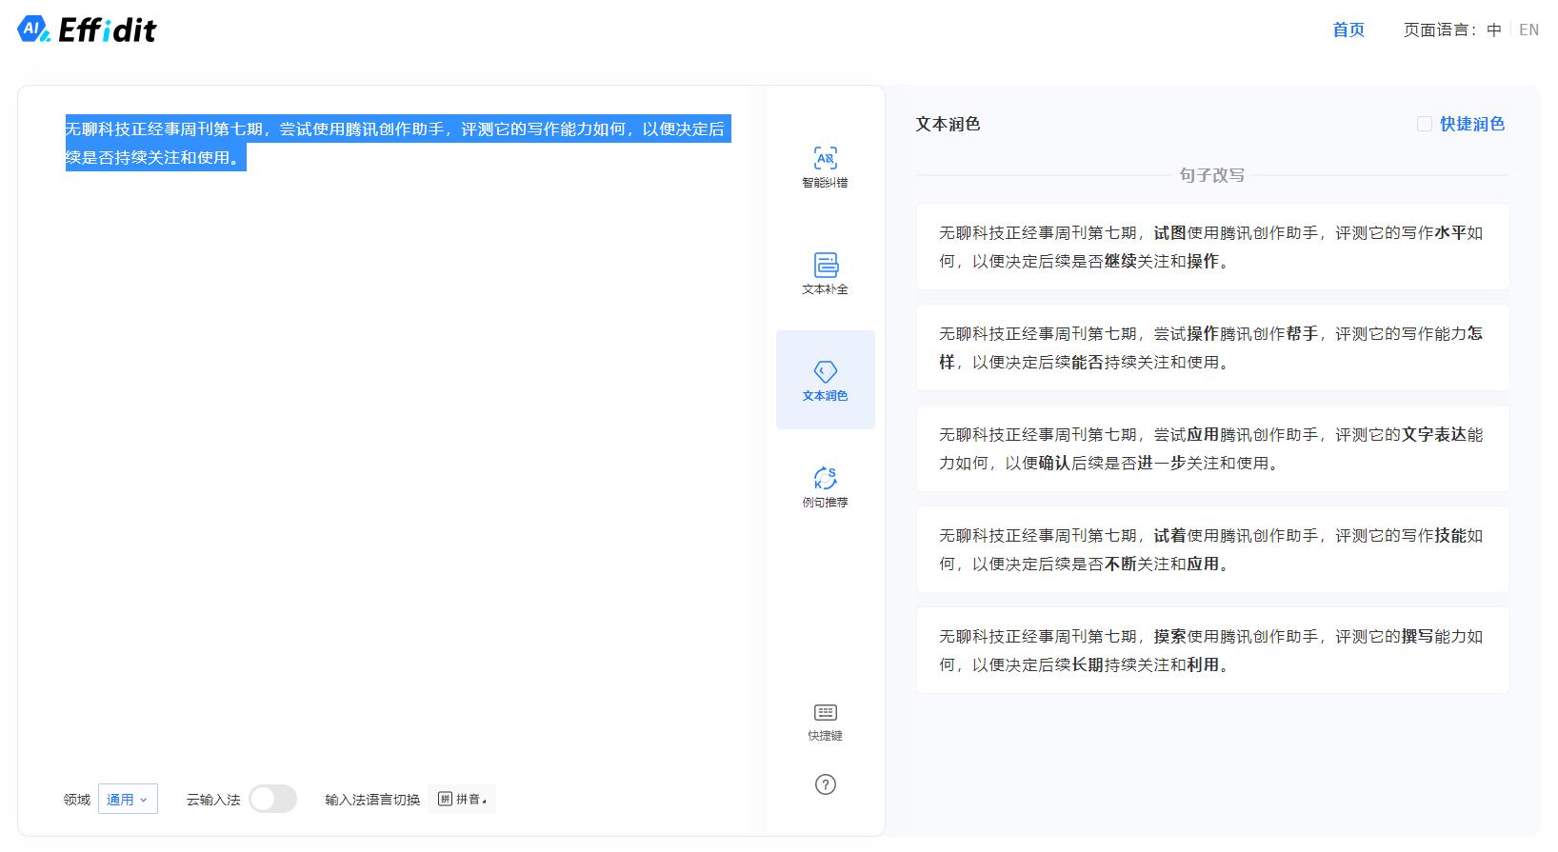Choose the rewrite suggestion containing 摸索使用
1558x852 pixels.
pyautogui.click(x=1212, y=650)
